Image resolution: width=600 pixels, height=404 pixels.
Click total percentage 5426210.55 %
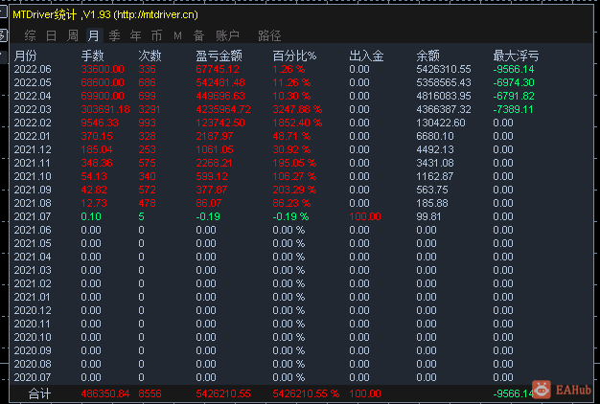point(306,393)
